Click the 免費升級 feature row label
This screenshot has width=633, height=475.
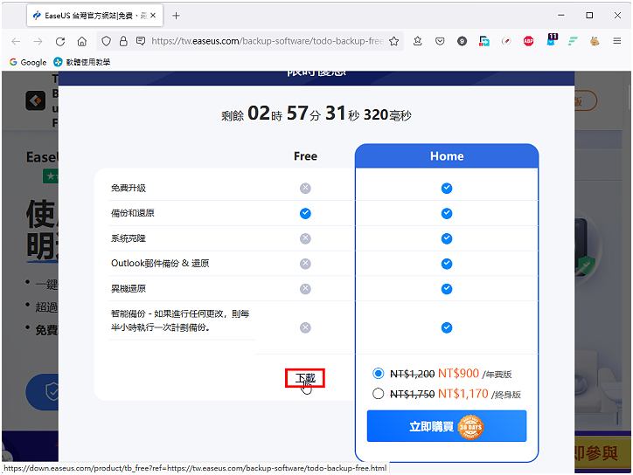pos(129,188)
